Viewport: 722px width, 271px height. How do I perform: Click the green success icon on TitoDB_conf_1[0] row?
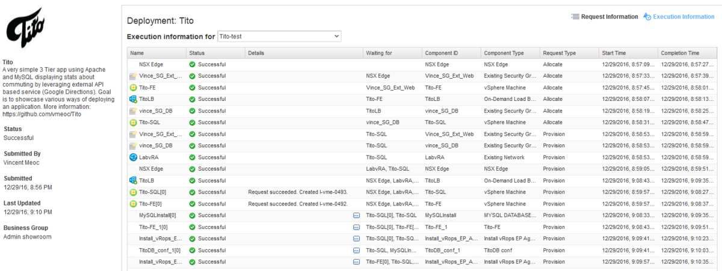click(193, 251)
